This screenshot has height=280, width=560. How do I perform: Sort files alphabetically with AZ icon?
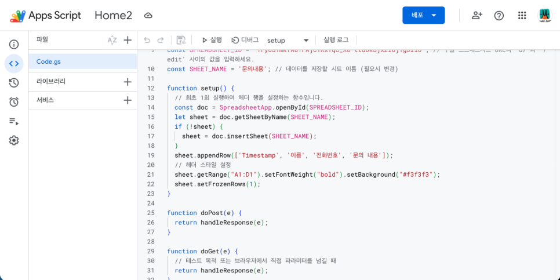[112, 41]
